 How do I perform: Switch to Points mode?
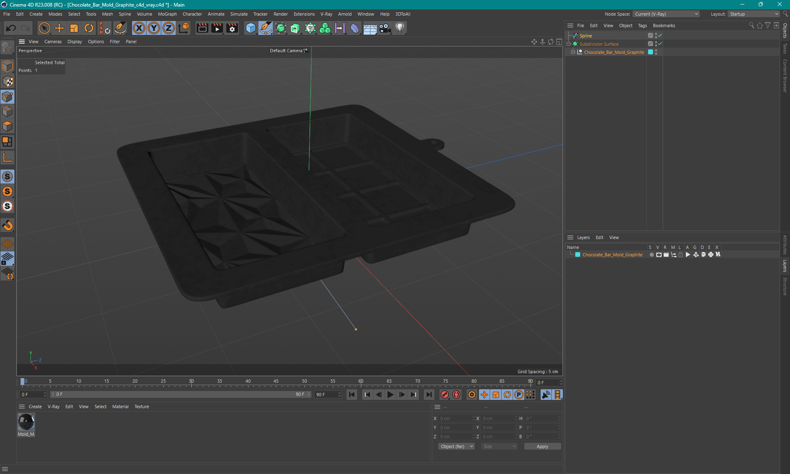[7, 97]
